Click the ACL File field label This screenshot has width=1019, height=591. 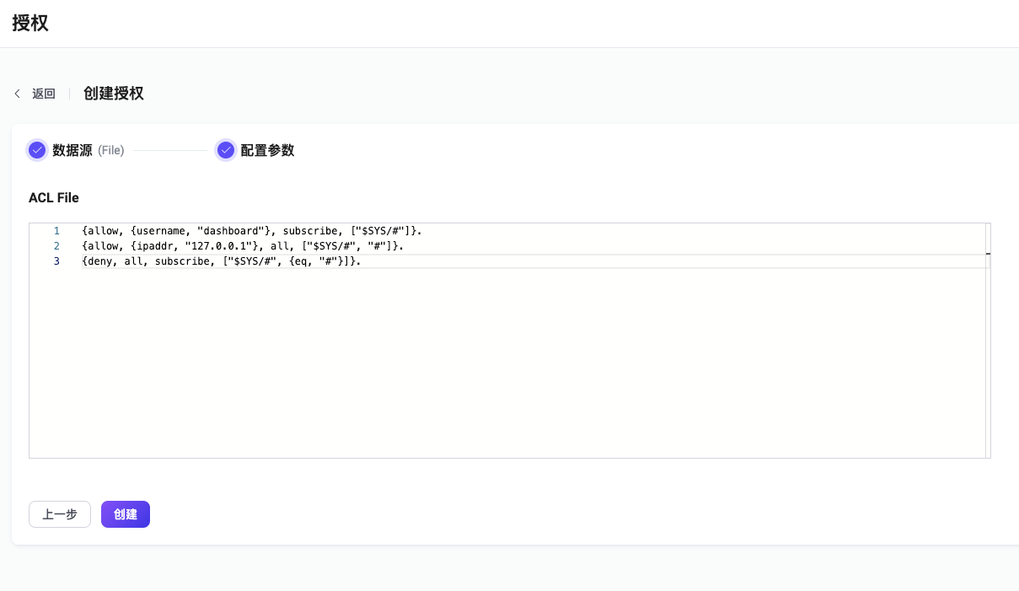point(54,197)
